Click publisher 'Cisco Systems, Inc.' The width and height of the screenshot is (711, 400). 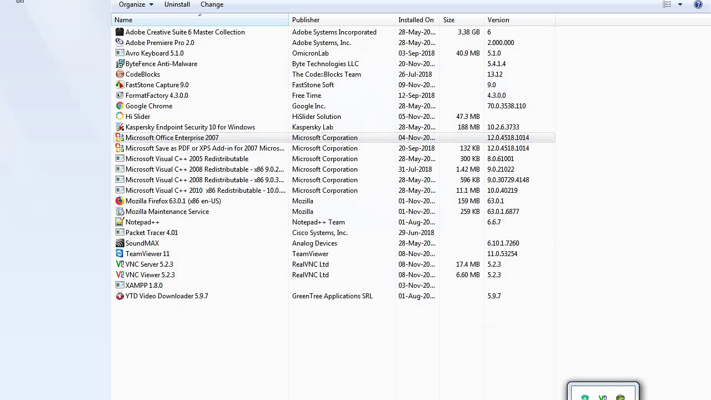(320, 233)
